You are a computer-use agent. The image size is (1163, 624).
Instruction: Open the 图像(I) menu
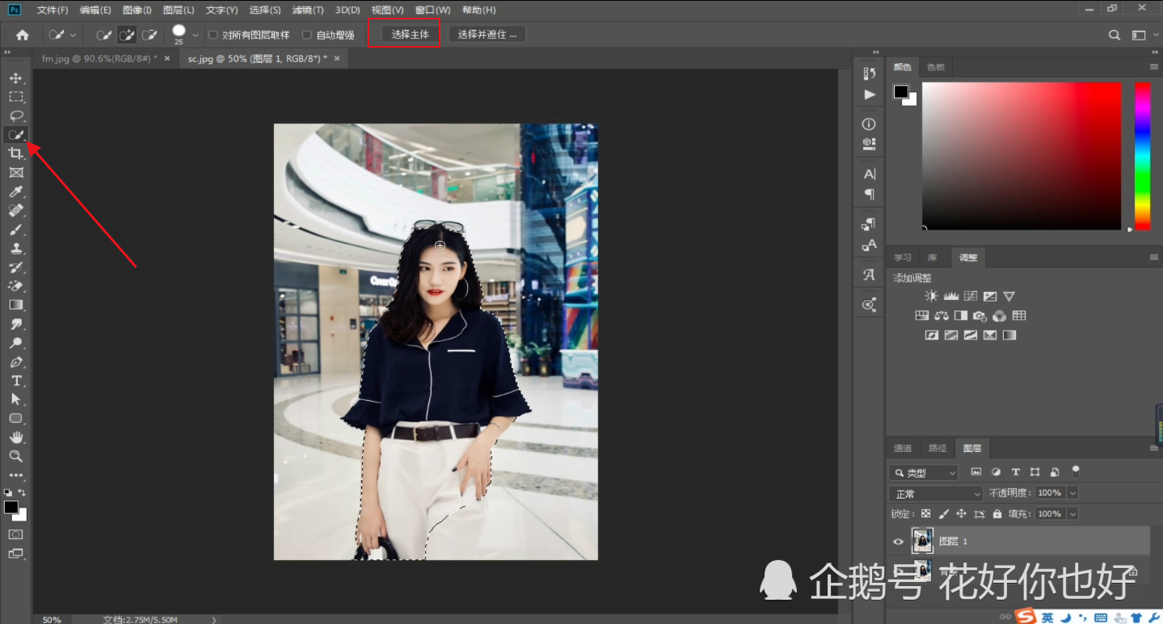137,10
